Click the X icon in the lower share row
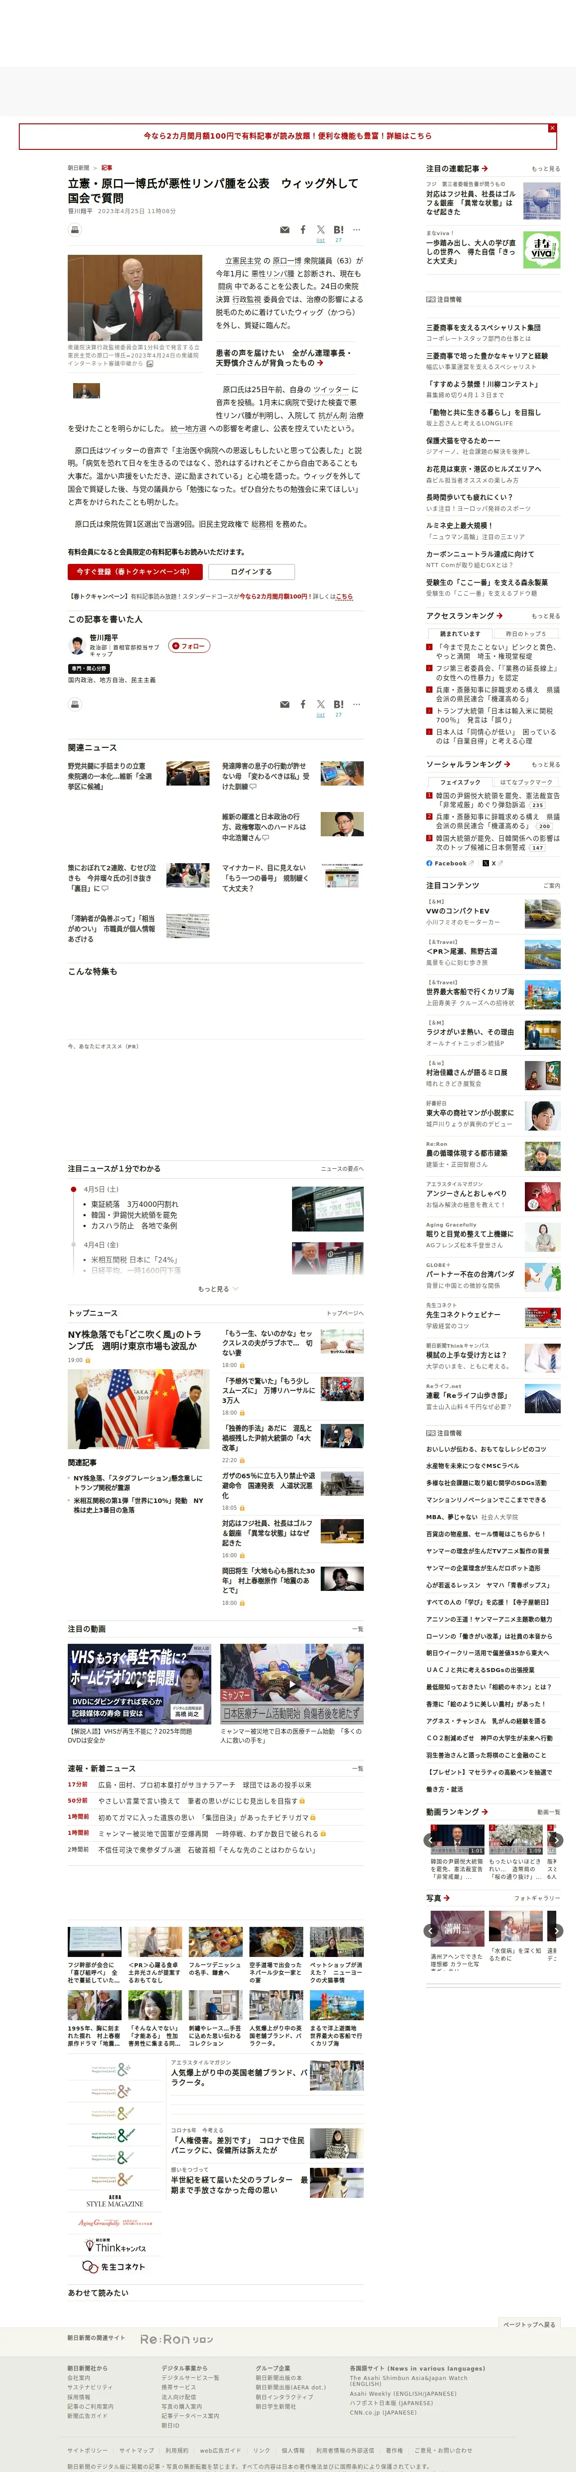This screenshot has width=576, height=2472. tap(321, 704)
